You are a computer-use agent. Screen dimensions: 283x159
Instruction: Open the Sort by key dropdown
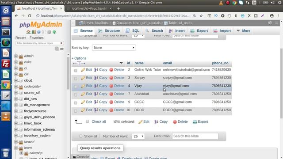(x=114, y=48)
